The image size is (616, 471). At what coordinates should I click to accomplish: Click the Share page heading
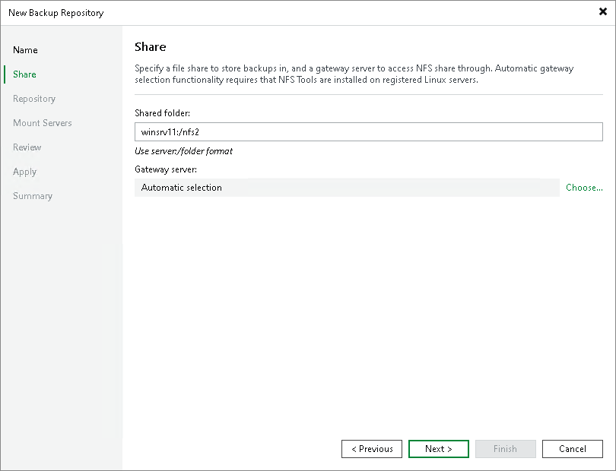(x=151, y=46)
